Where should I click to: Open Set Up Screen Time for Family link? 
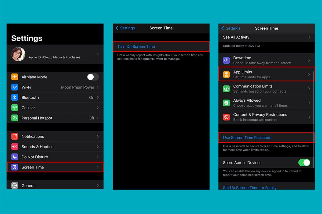(x=250, y=188)
